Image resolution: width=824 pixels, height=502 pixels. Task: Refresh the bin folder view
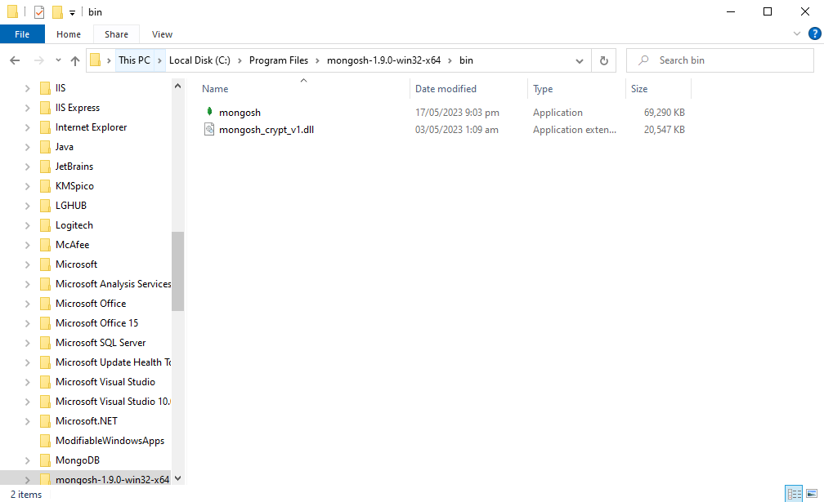point(604,60)
